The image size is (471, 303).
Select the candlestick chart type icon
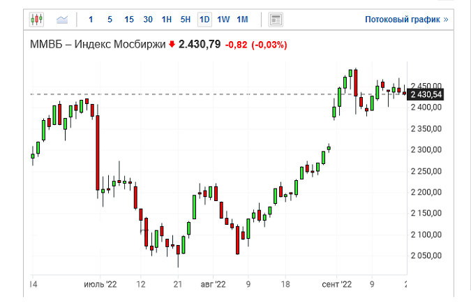pyautogui.click(x=36, y=19)
